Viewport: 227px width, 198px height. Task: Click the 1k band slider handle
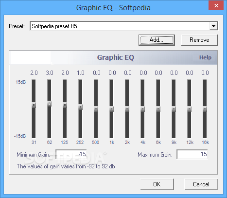[x=111, y=109]
